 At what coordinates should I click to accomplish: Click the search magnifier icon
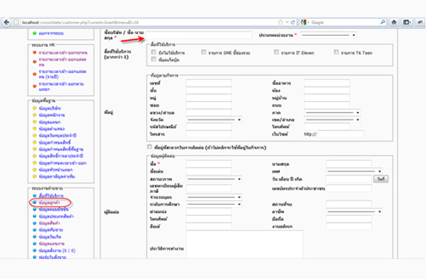[383, 22]
